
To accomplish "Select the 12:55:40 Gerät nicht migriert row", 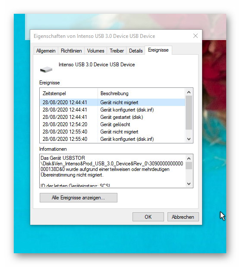I will click(x=113, y=132).
